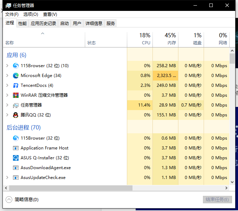Open the 文件(F) menu
238x211 pixels.
pyautogui.click(x=12, y=14)
